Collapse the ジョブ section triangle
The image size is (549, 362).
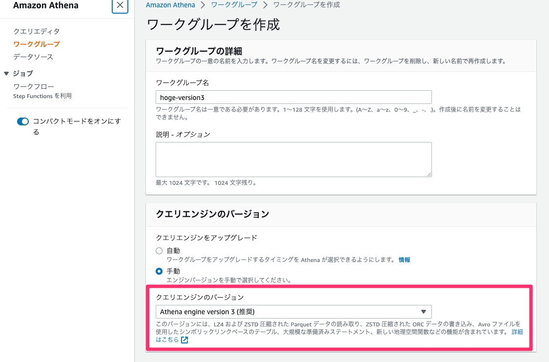(6, 74)
